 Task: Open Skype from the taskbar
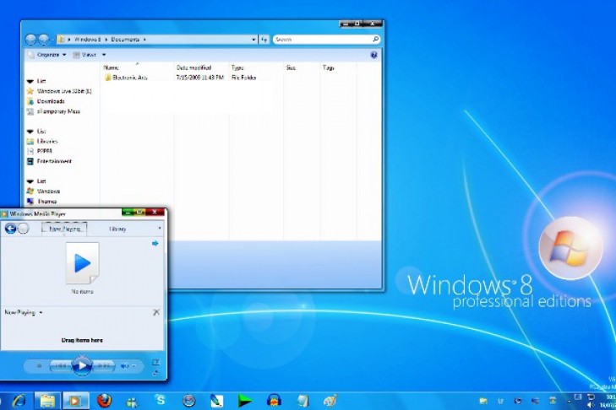[160, 400]
